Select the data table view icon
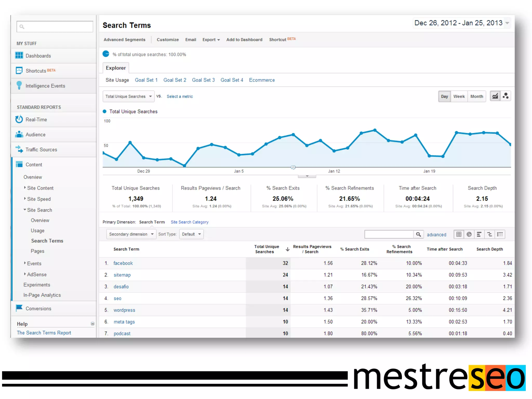The height and width of the screenshot is (399, 532). 459,234
